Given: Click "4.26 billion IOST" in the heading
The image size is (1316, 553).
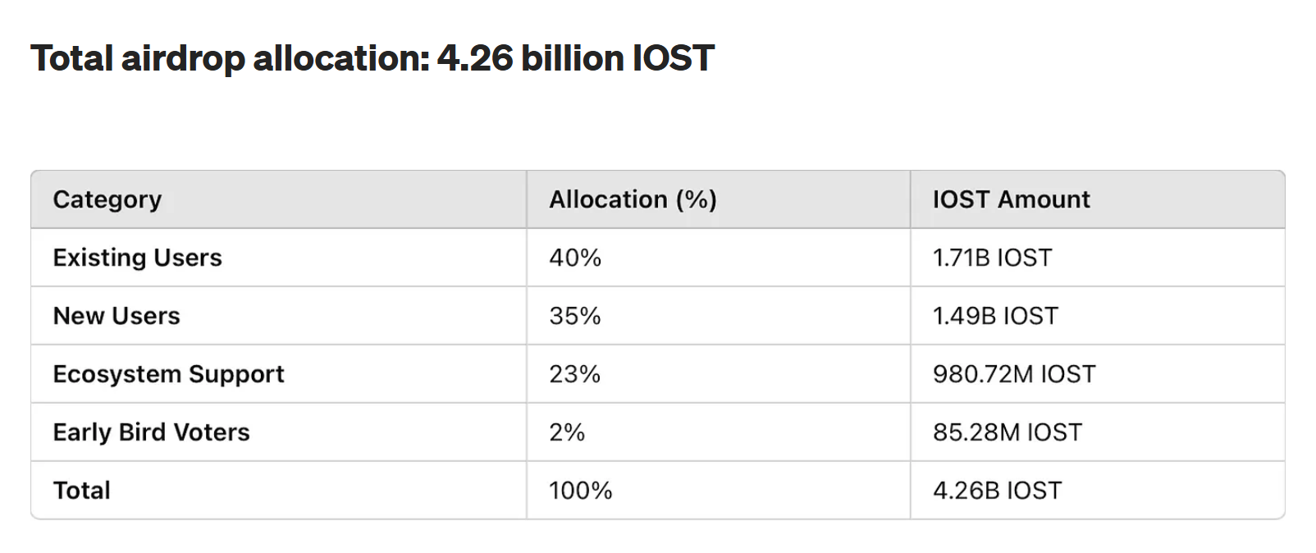Looking at the screenshot, I should [575, 58].
